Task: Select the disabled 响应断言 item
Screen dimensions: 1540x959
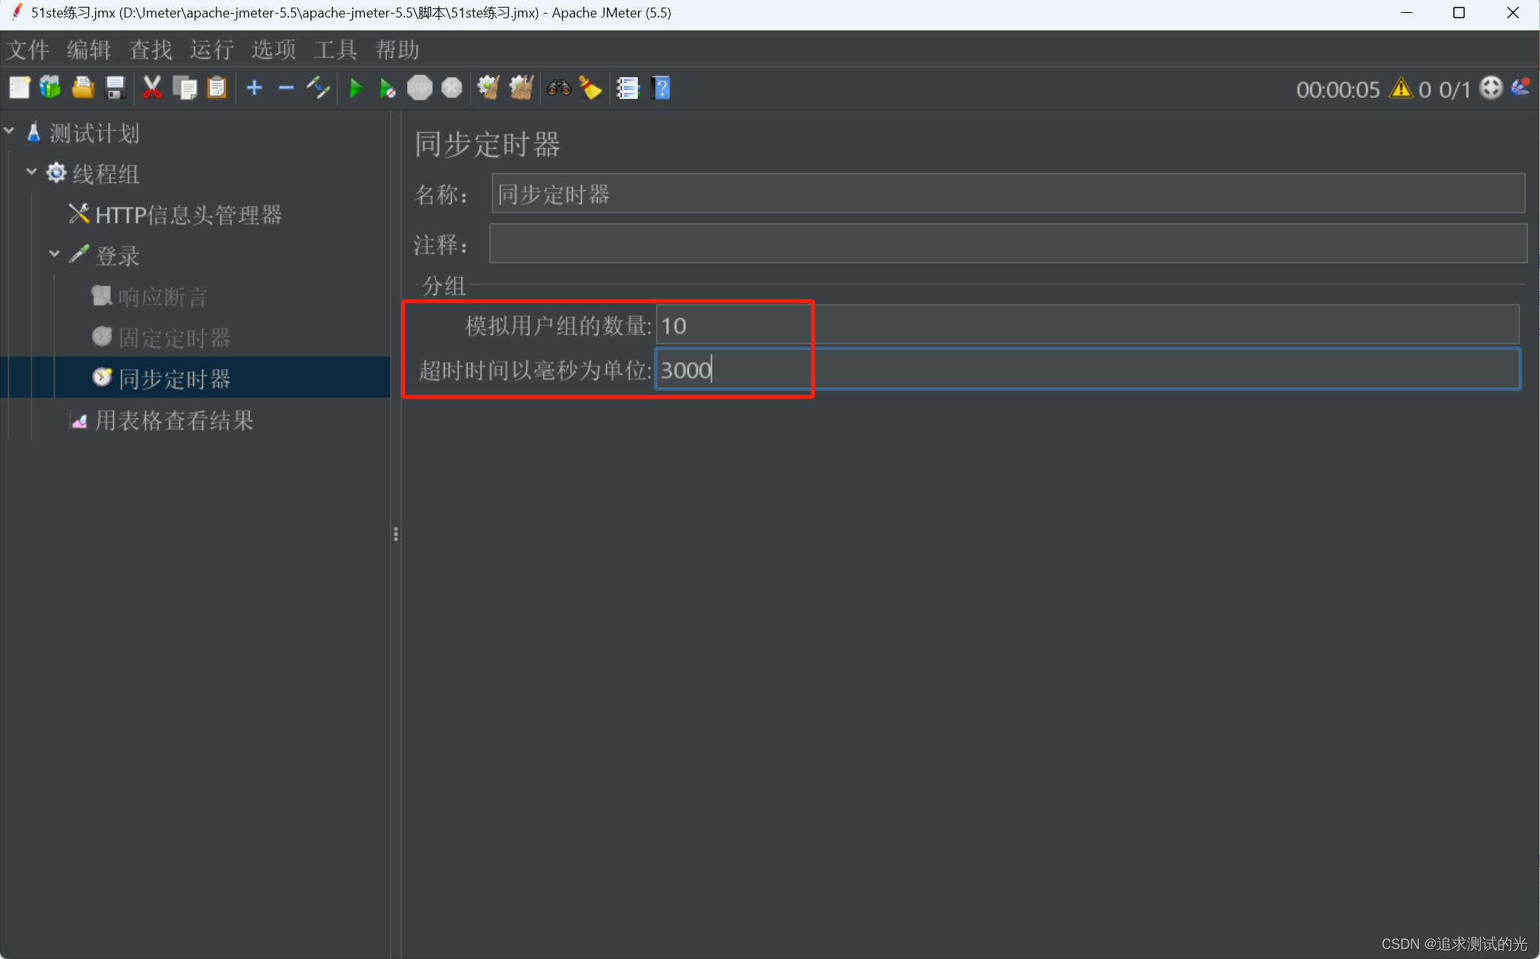Action: click(163, 297)
